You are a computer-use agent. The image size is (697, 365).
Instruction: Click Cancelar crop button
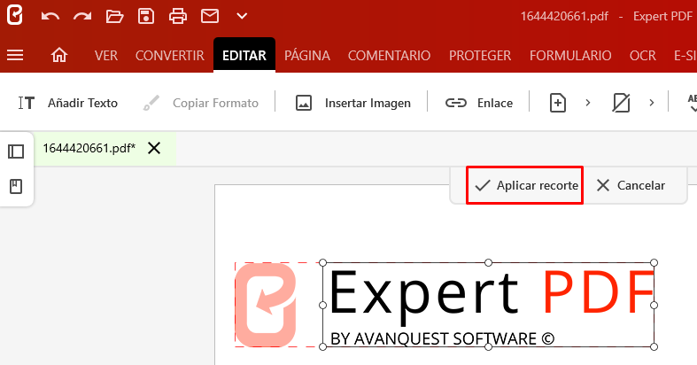click(x=631, y=185)
